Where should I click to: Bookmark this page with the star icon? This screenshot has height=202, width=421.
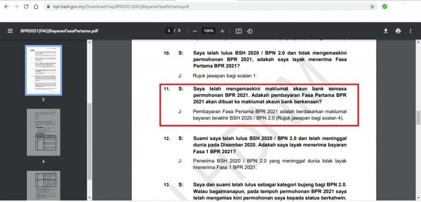(372, 7)
